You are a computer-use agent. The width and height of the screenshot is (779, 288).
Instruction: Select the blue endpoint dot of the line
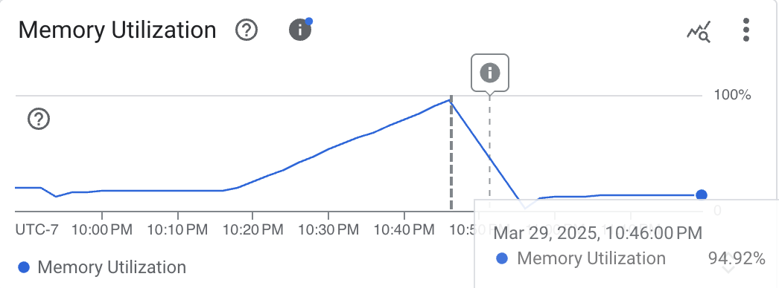coord(701,195)
